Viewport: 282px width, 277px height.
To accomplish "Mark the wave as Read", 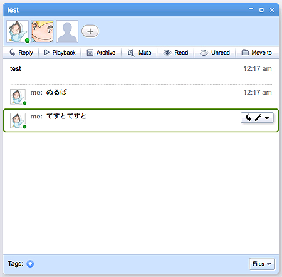I will pos(175,53).
